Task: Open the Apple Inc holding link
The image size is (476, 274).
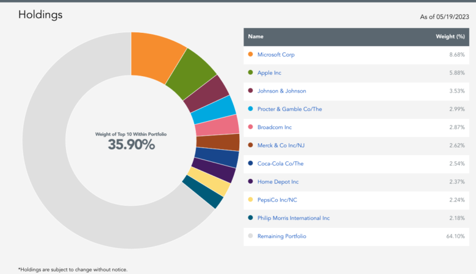Action: point(269,73)
